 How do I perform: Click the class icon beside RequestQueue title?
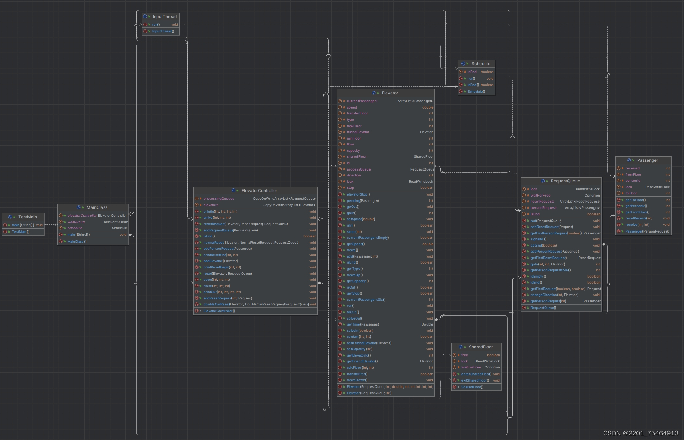(543, 181)
